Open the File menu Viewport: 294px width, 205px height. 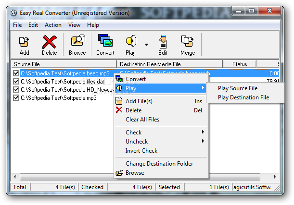(17, 25)
